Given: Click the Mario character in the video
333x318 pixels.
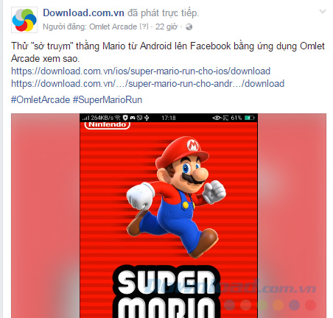Looking at the screenshot, I should [x=176, y=197].
